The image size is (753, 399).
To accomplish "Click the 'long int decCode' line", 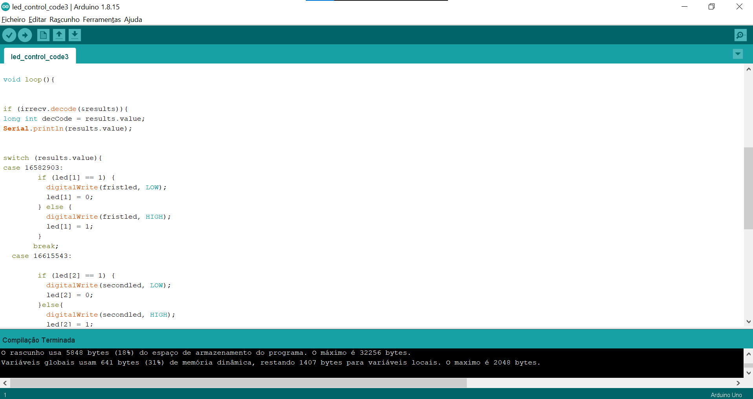I will pos(74,119).
